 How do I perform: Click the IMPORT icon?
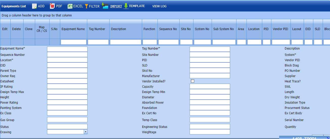[x=105, y=6]
